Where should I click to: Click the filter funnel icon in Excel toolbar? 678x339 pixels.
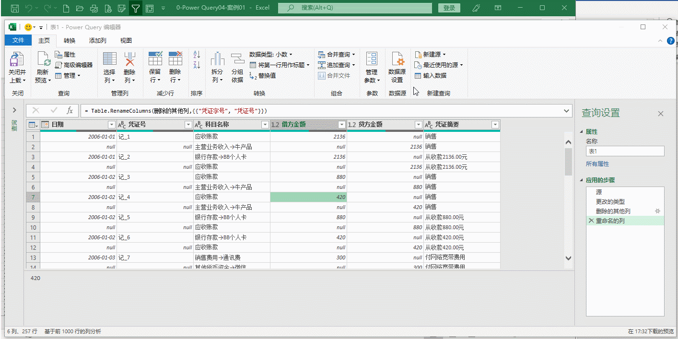pos(136,8)
